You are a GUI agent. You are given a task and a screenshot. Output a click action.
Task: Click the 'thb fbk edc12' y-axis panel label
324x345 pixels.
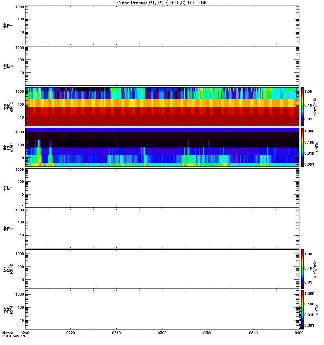pyautogui.click(x=8, y=107)
